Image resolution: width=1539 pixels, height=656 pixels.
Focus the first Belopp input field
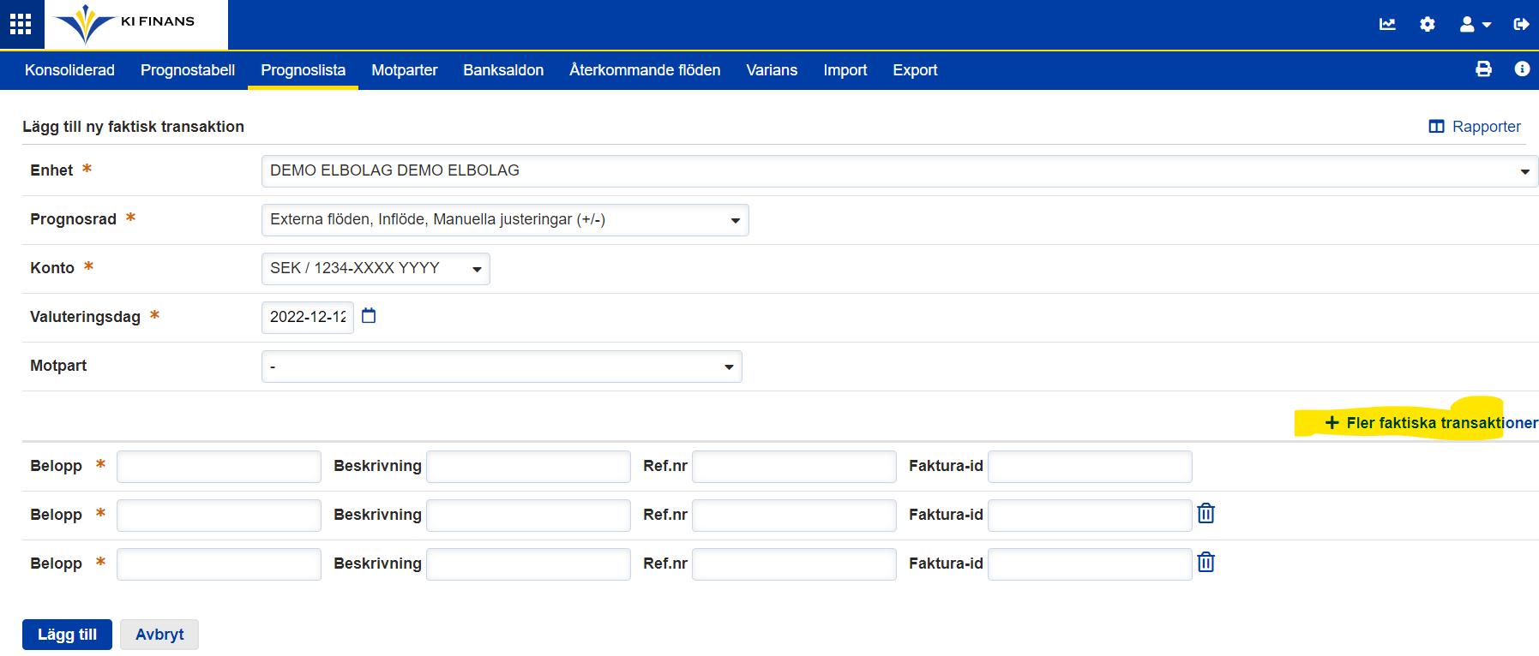tap(219, 467)
